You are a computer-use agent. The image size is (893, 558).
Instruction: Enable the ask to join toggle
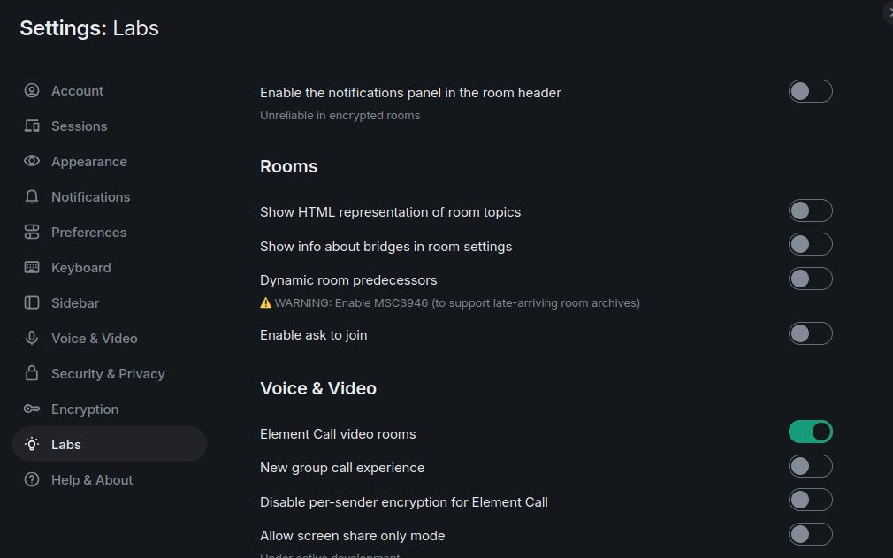pos(810,333)
